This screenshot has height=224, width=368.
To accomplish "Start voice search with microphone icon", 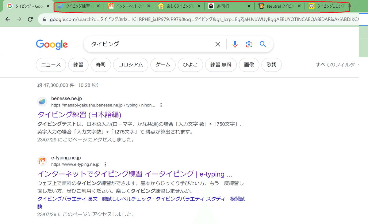I will pos(235,44).
